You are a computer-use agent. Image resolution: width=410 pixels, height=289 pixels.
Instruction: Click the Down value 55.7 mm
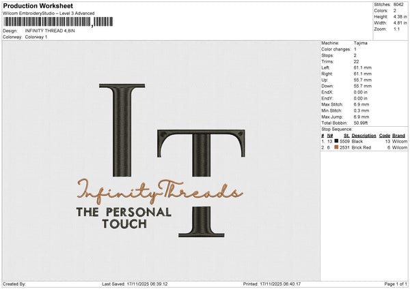(x=363, y=86)
